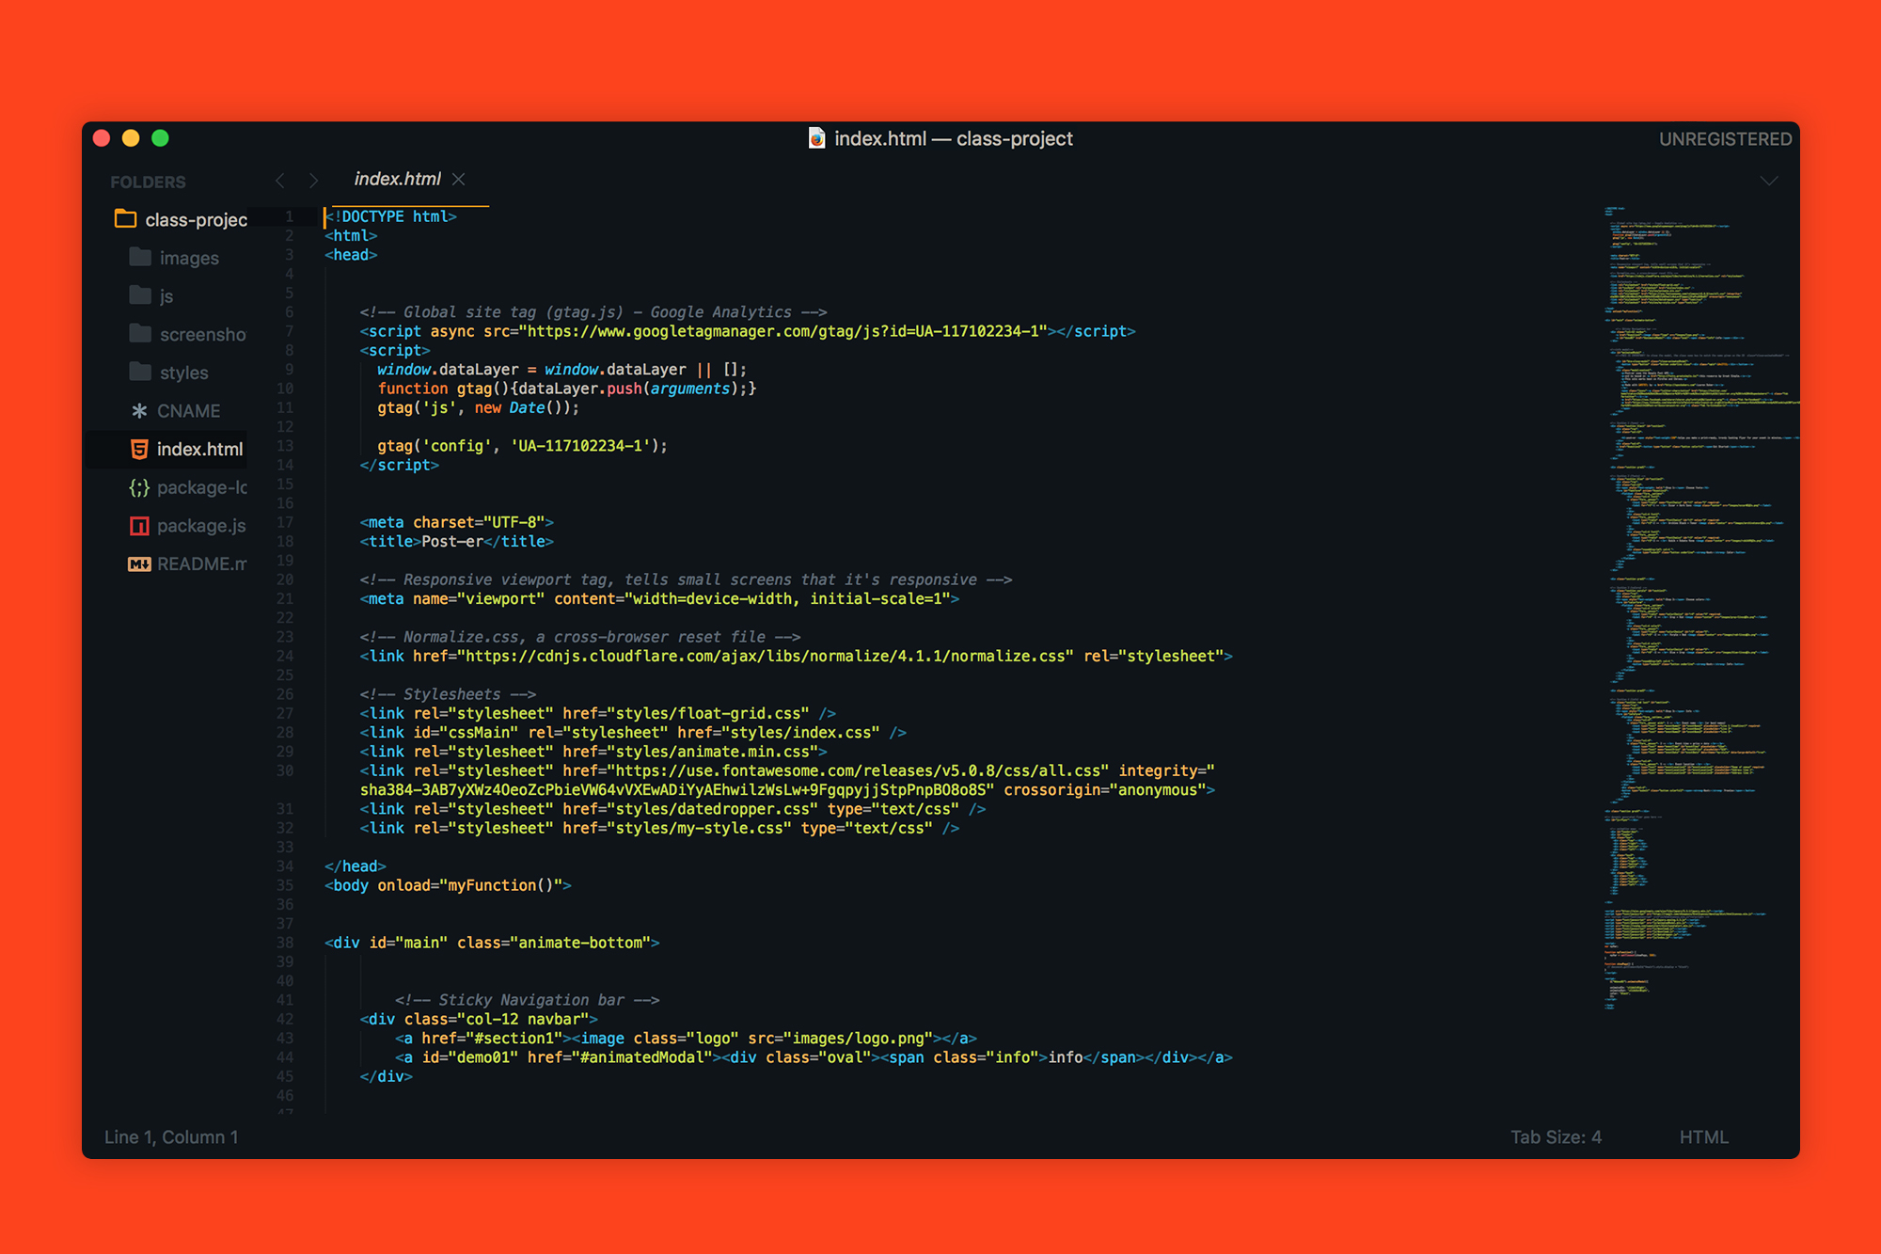Collapse the class-project root folder
This screenshot has height=1254, width=1881.
[x=196, y=219]
